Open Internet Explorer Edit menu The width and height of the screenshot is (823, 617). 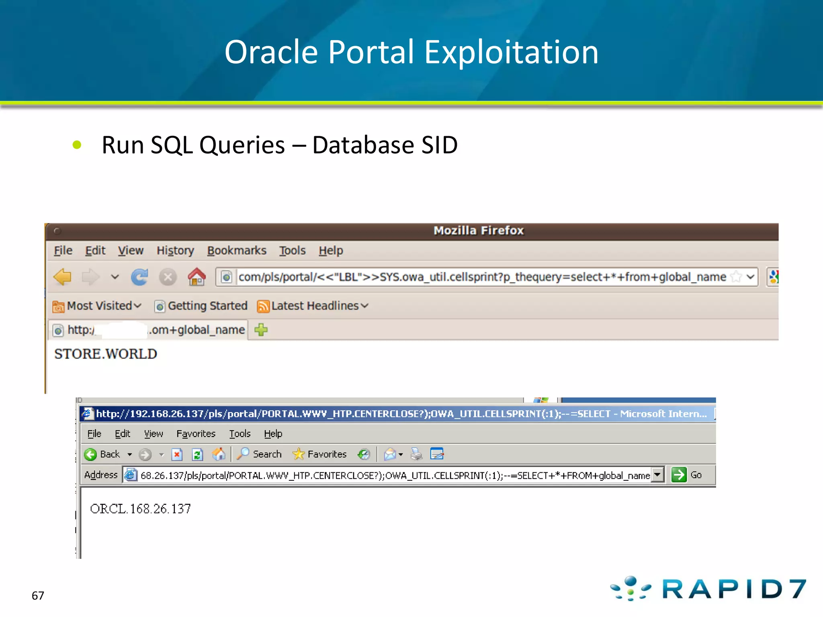(x=123, y=434)
